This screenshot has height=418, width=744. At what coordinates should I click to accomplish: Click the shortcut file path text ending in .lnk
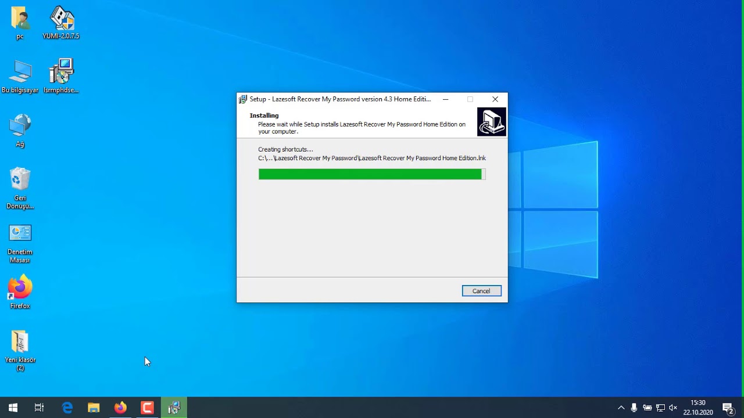click(372, 158)
